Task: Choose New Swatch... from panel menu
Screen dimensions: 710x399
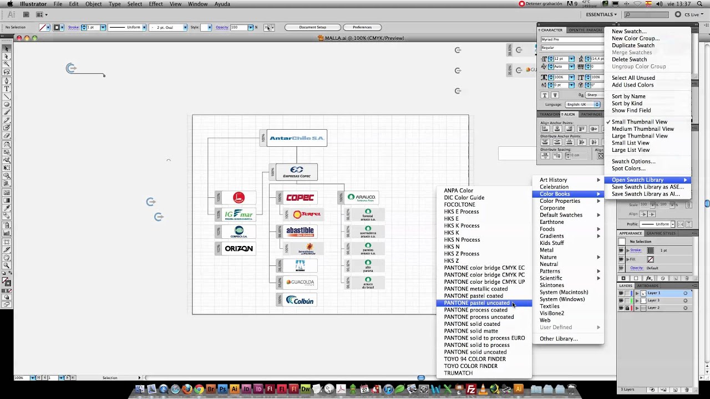Action: point(629,32)
